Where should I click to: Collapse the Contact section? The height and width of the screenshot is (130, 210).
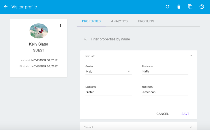[x=191, y=127]
